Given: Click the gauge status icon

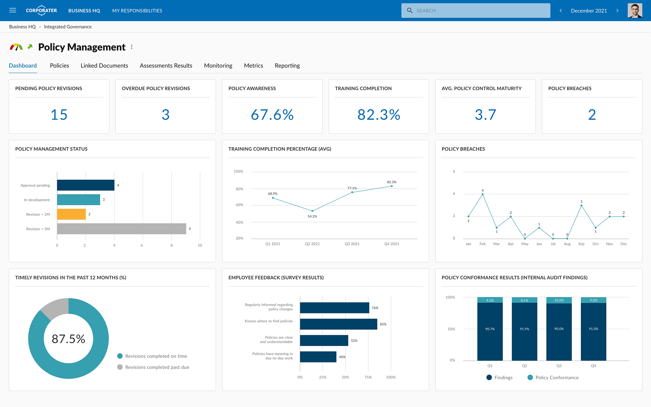Looking at the screenshot, I should tap(16, 47).
